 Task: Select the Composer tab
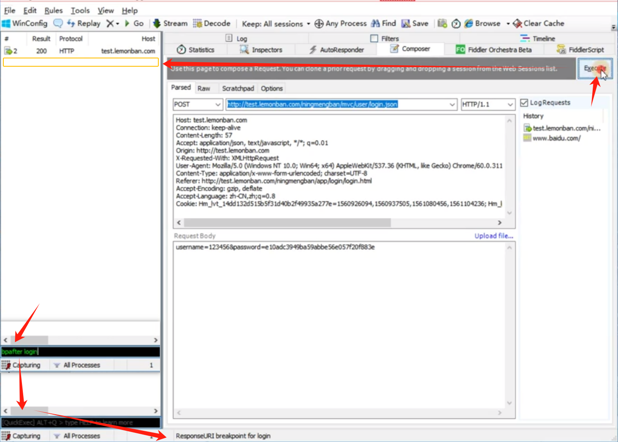click(410, 49)
